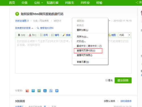Share to Sina Weibo icon
Screen dimensions: 142x107
point(27,91)
